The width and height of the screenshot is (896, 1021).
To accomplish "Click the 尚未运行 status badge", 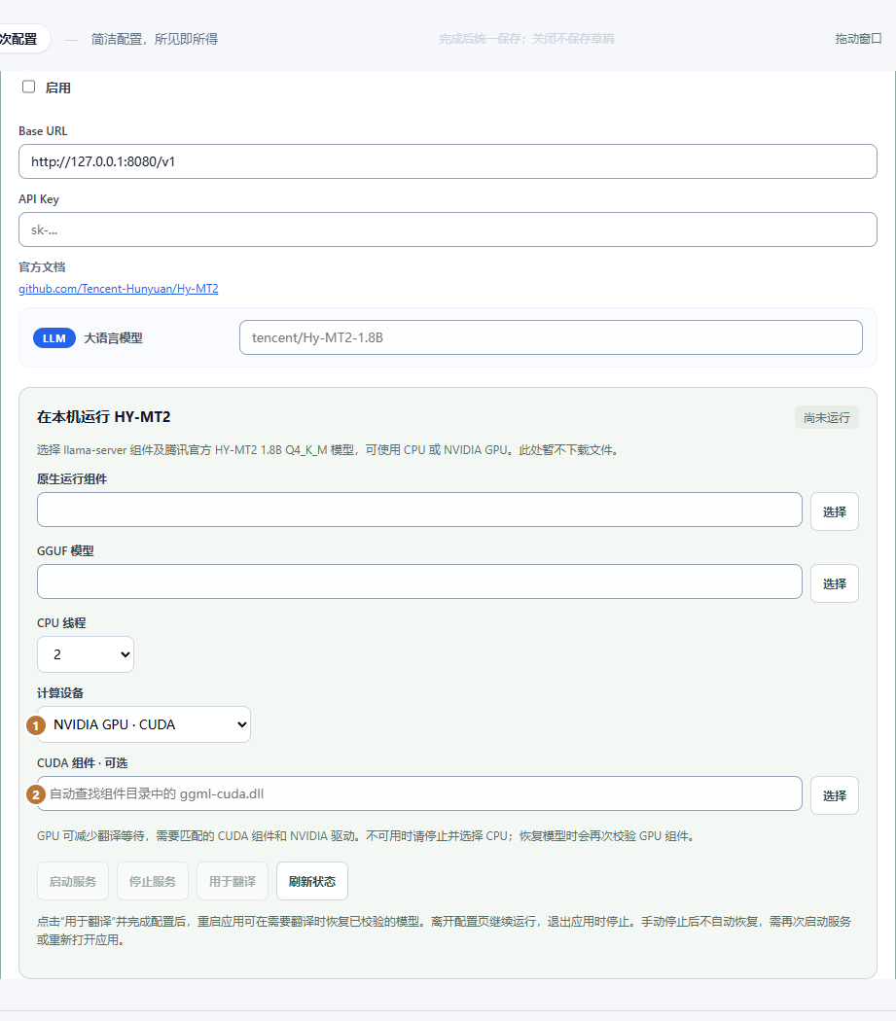I will [826, 417].
